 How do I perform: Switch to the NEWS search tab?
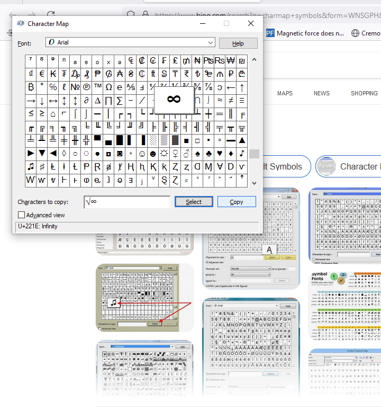pyautogui.click(x=321, y=93)
